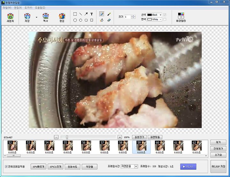Click the 복사 copy icon
This screenshot has width=230, height=177.
[46, 18]
